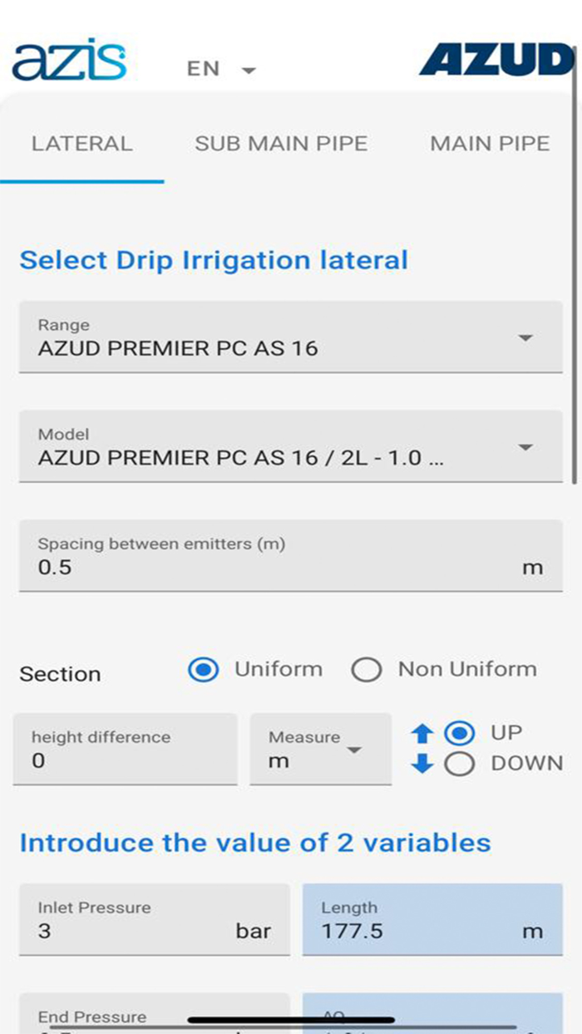
Task: Select the Uniform section option
Action: [204, 670]
